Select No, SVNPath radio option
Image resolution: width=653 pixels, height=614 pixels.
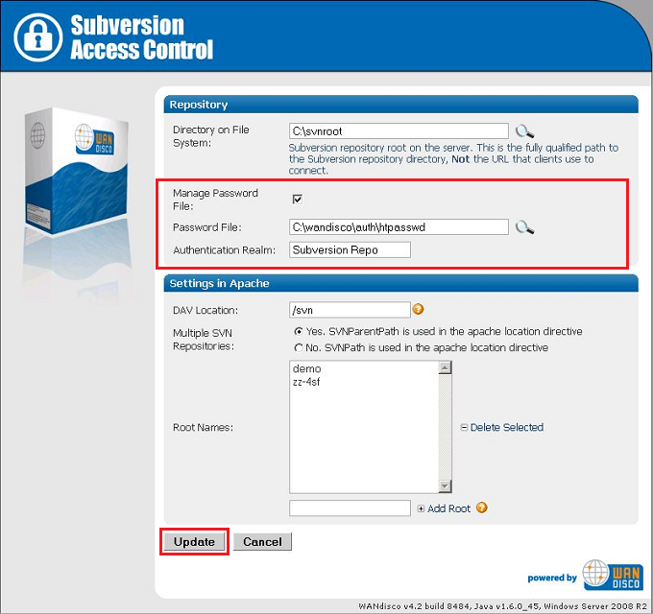point(299,347)
